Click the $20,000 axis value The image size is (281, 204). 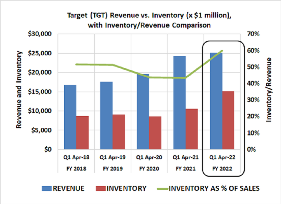tap(40, 73)
